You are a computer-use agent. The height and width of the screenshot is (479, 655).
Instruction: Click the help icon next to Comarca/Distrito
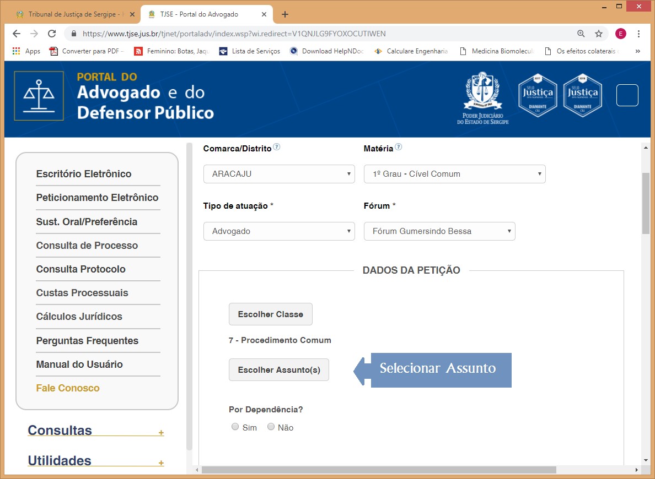coord(277,147)
